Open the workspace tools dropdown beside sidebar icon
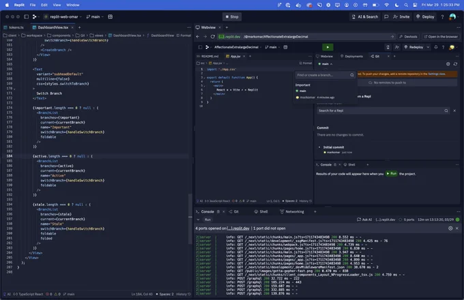464x300 pixels. [x=35, y=17]
